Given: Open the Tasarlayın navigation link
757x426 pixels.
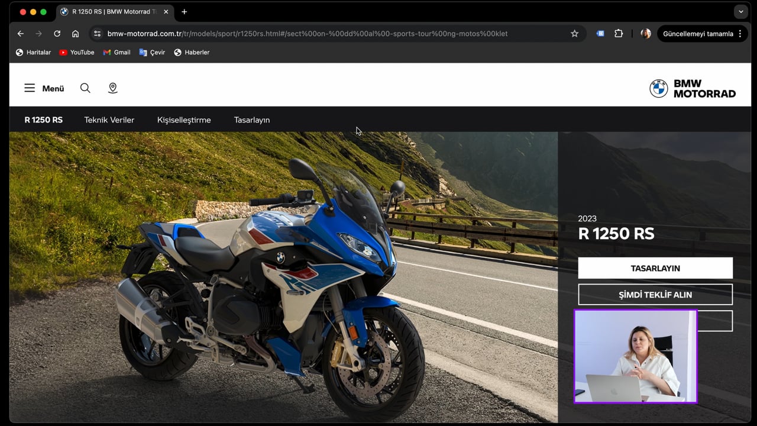Looking at the screenshot, I should click(x=252, y=120).
